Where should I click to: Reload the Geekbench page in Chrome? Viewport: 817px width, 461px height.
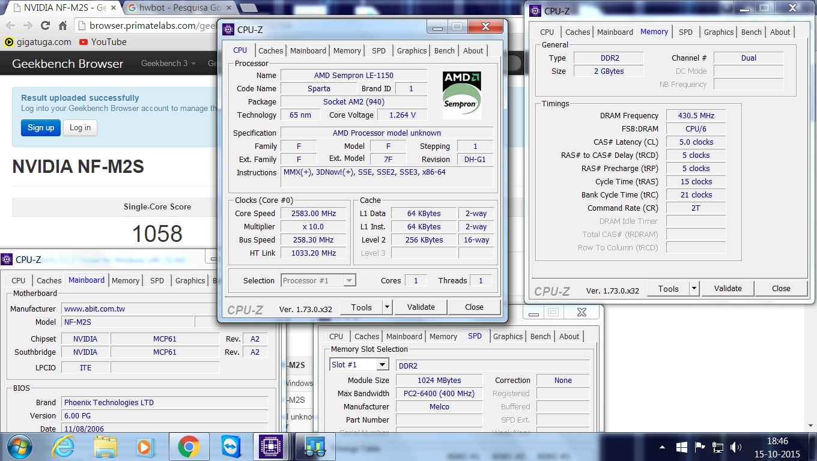coord(45,26)
